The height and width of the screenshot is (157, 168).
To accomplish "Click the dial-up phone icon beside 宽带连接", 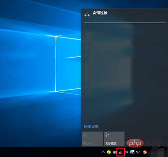I will click(x=87, y=16).
